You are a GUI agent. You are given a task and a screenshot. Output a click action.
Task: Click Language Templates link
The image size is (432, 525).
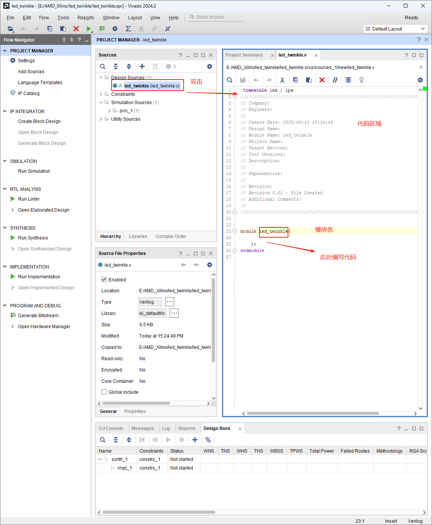click(40, 83)
